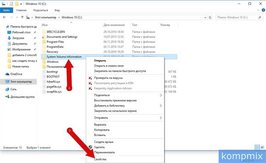
Task: Click the 'Загрузки' download arrow icon
Action: coord(9,38)
